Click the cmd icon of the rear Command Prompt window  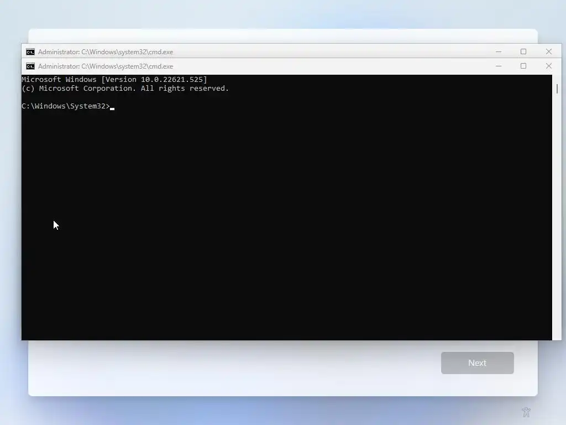(x=30, y=52)
